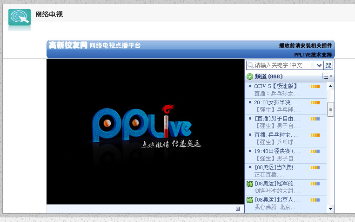
Task: Focus the 请输入关键字 search field
Action: pyautogui.click(x=285, y=65)
